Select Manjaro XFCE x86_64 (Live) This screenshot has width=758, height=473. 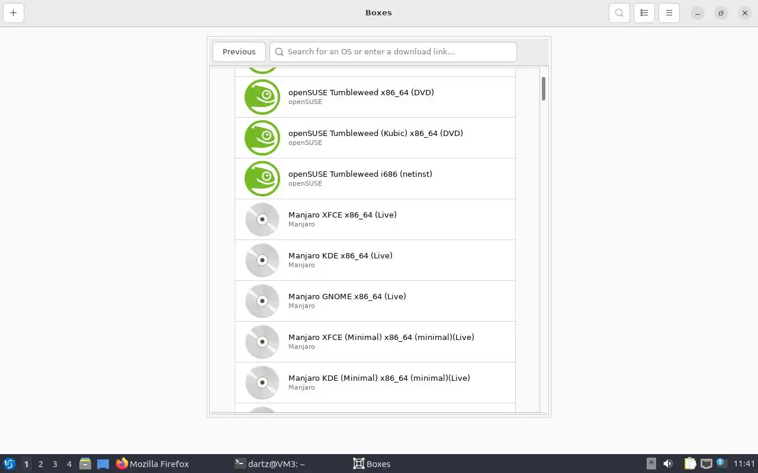click(x=375, y=219)
